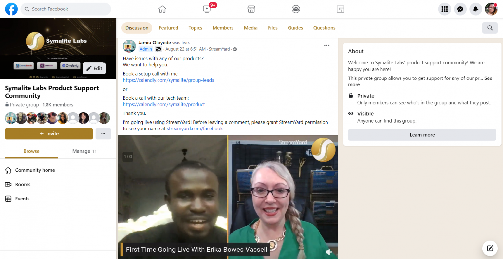Invite someone to the group
Viewport: 503px width, 259px height.
pyautogui.click(x=48, y=133)
